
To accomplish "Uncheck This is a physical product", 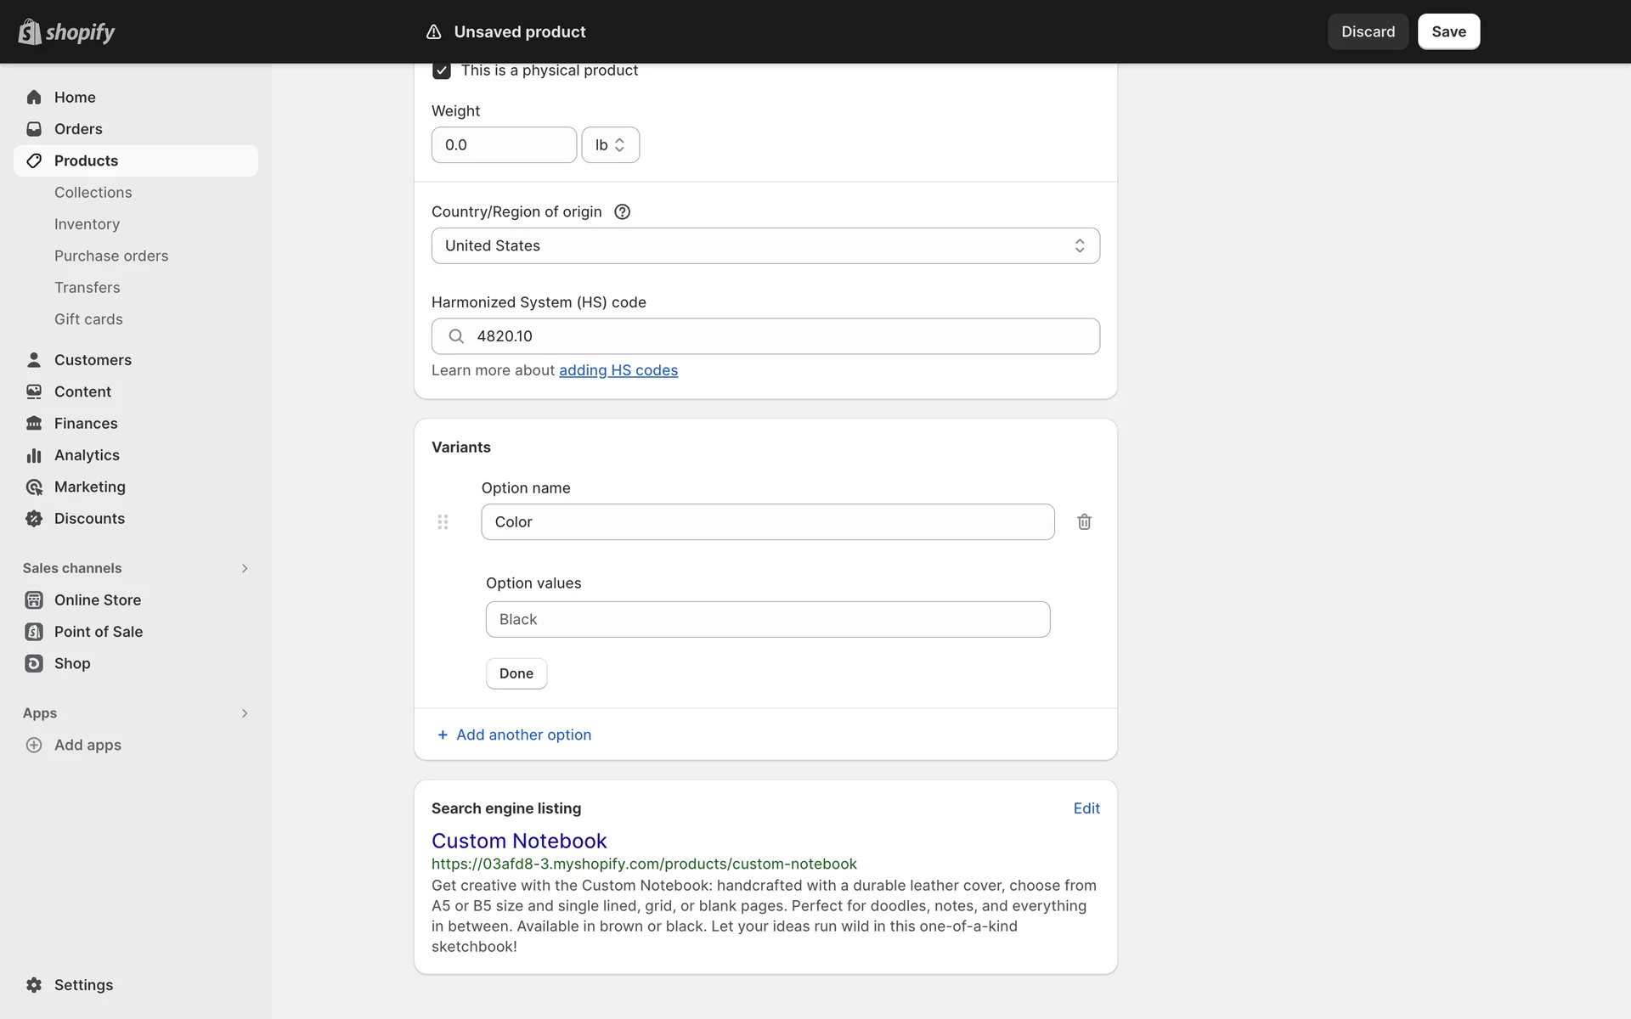I will click(x=442, y=70).
